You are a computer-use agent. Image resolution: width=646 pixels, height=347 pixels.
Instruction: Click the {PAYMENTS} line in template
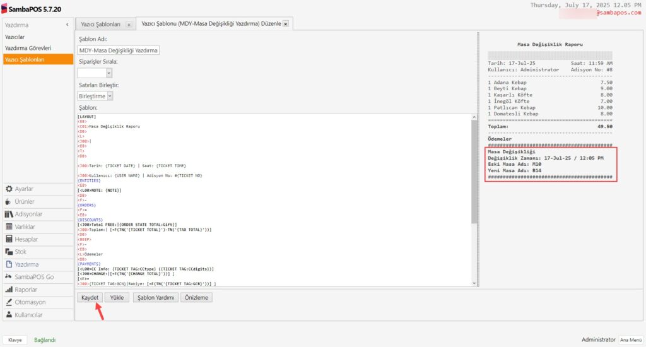(x=89, y=264)
